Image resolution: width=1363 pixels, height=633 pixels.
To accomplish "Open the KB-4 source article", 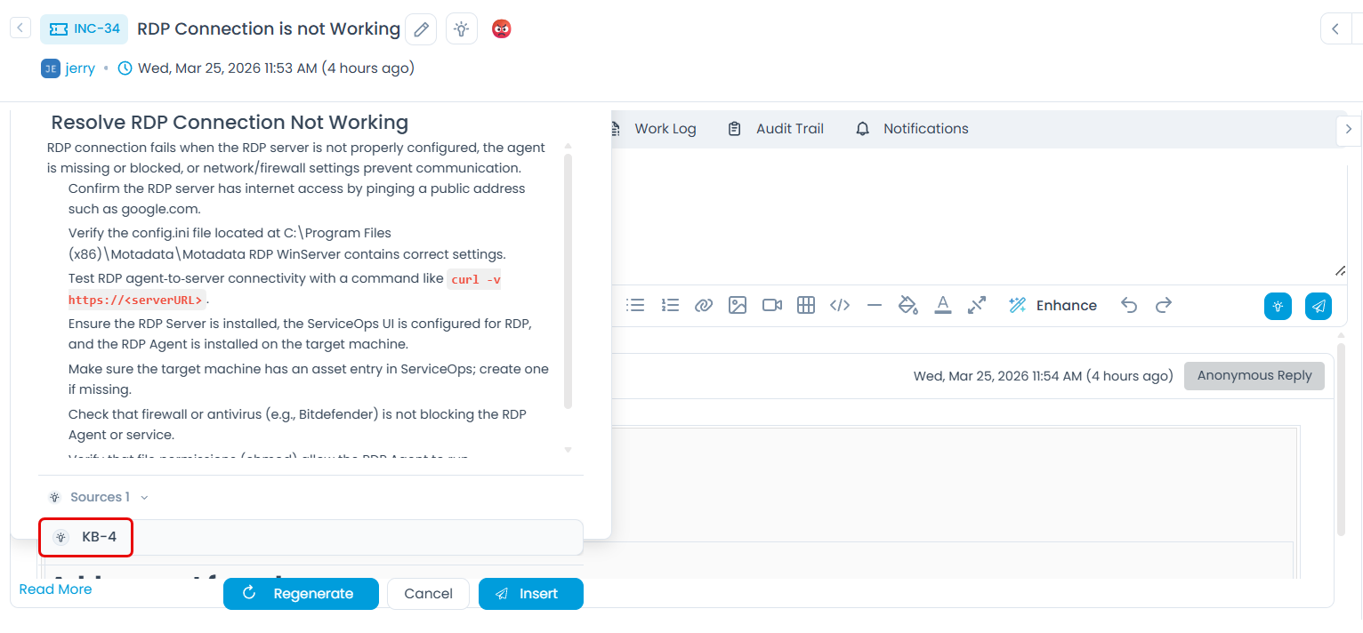I will point(99,537).
